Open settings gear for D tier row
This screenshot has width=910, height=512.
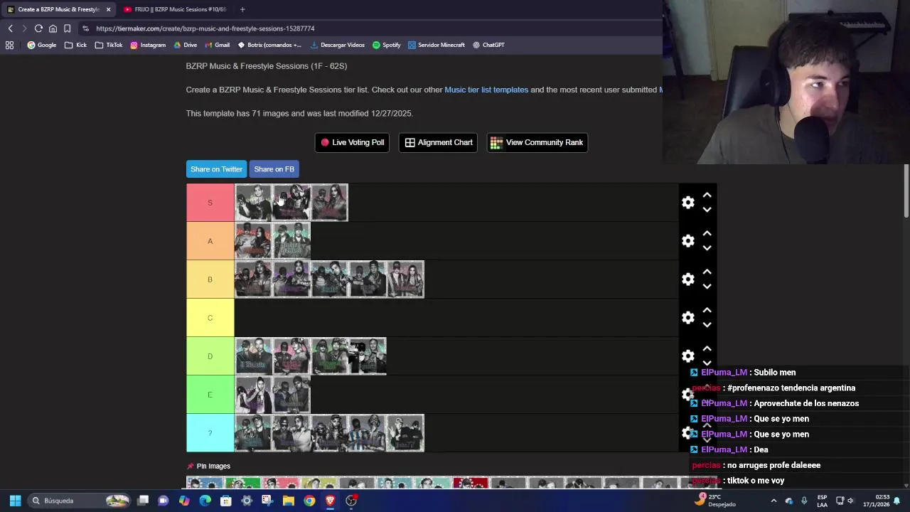point(687,356)
